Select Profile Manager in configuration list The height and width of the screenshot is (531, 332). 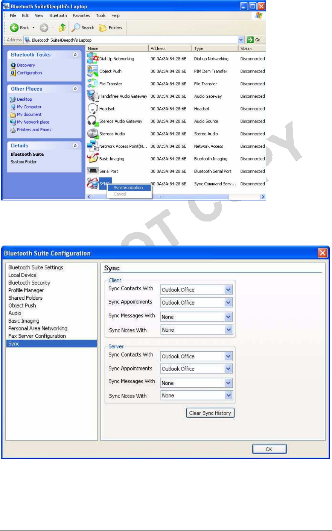pos(26,290)
